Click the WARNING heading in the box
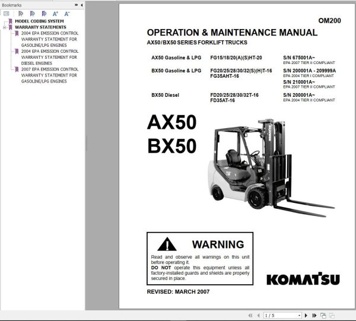 pos(218,244)
